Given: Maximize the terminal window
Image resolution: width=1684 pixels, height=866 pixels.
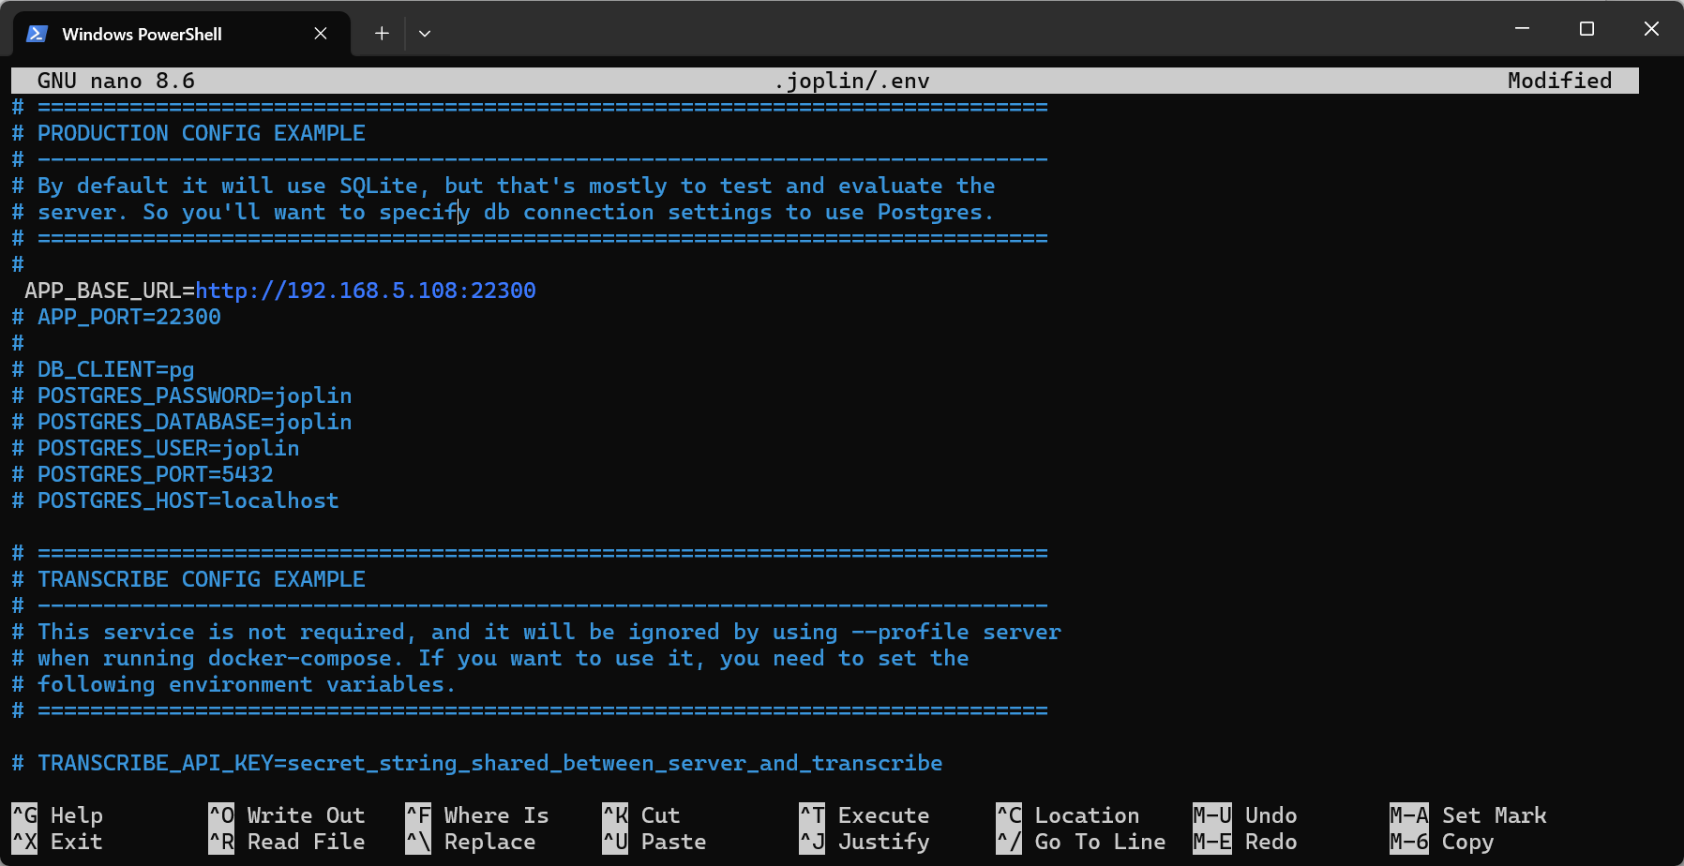Looking at the screenshot, I should [1586, 29].
